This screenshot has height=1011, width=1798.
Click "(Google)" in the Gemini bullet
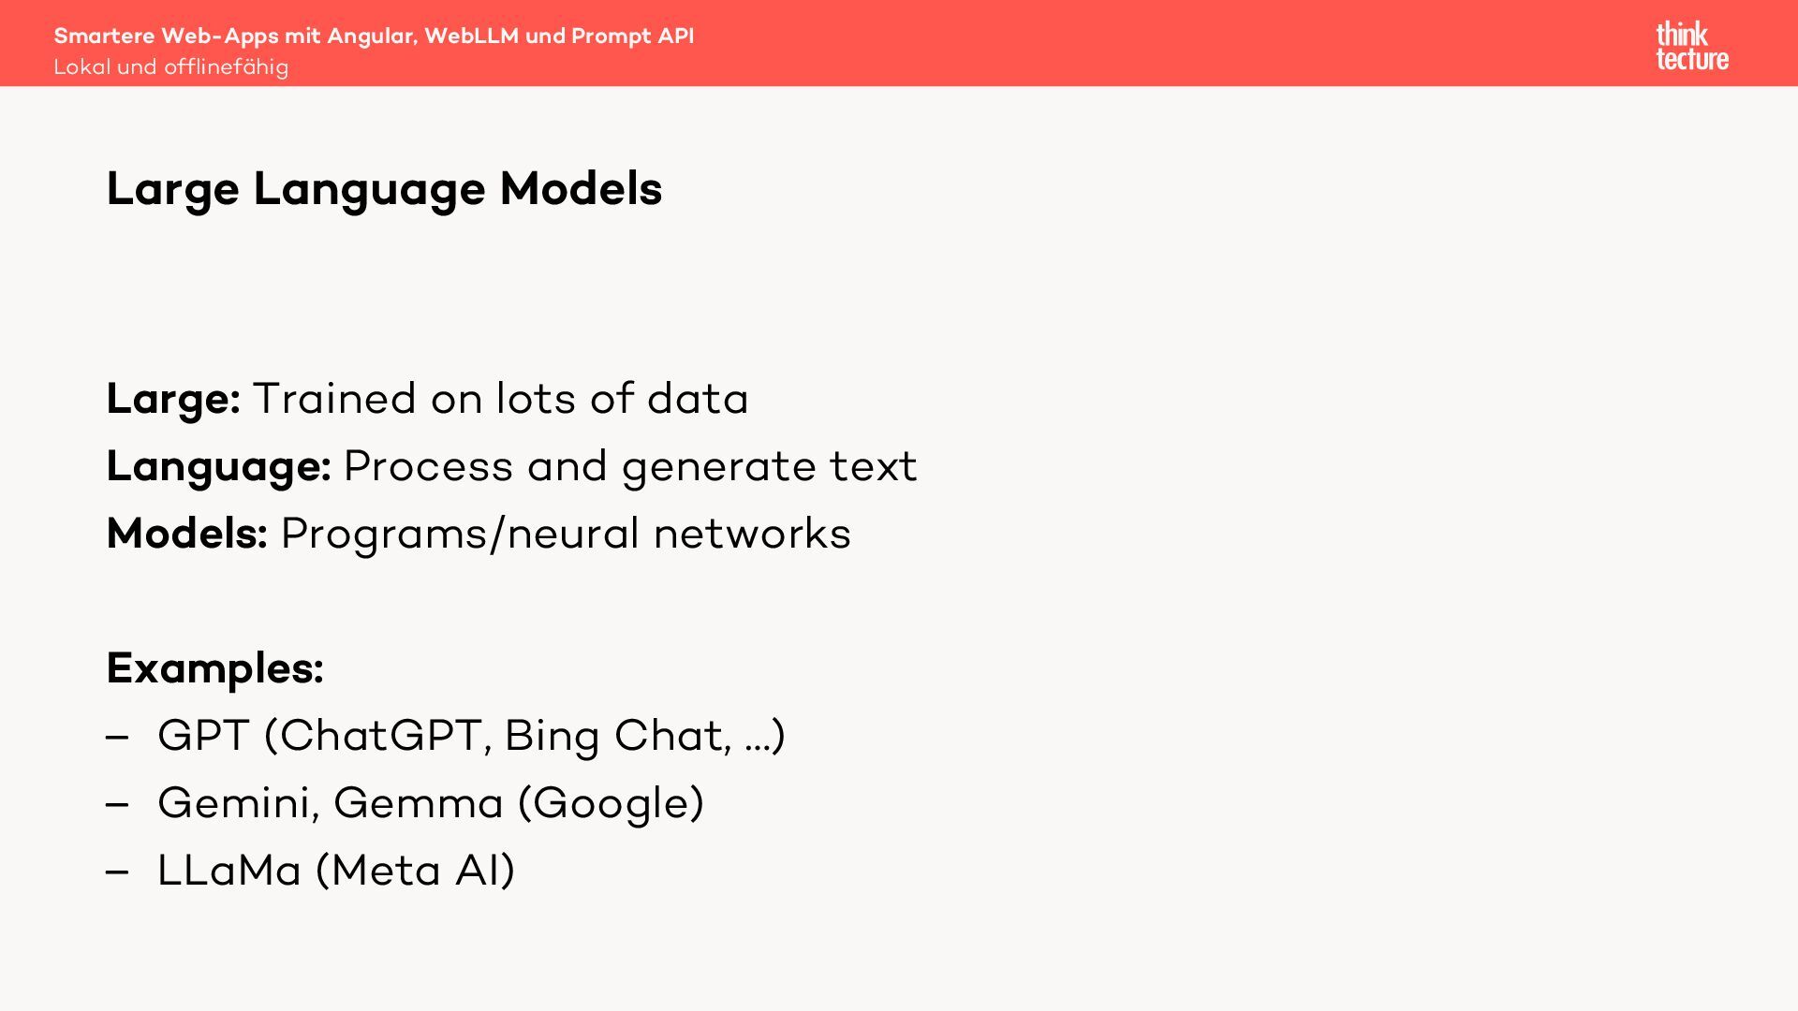click(x=611, y=803)
